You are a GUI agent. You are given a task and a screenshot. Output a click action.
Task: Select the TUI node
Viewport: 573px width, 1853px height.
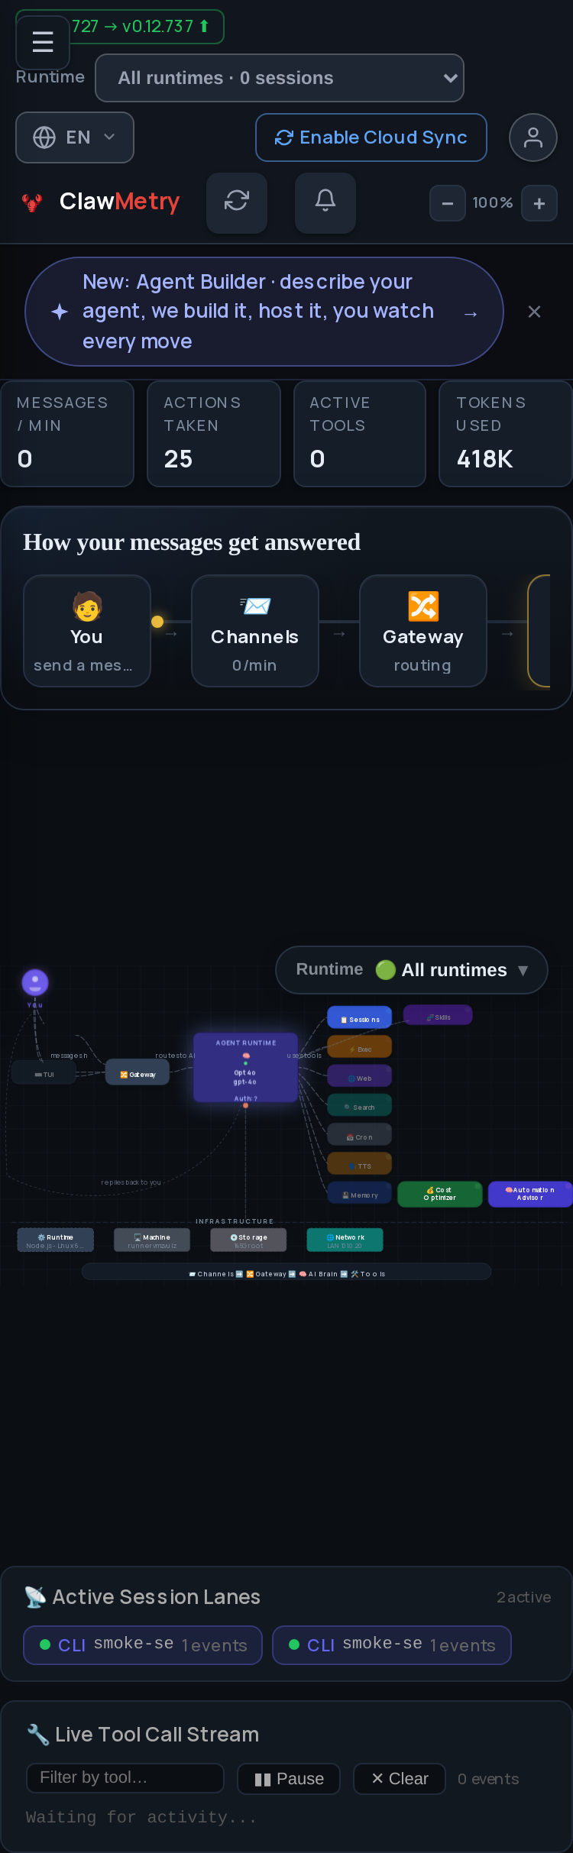pos(44,1074)
